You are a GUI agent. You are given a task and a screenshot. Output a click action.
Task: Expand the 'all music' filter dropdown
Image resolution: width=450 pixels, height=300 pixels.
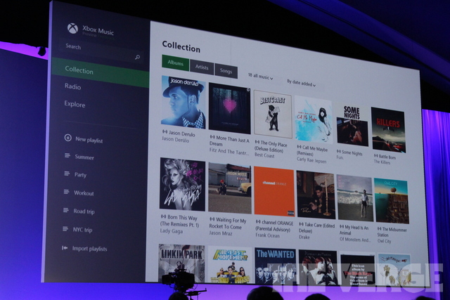[x=260, y=76]
